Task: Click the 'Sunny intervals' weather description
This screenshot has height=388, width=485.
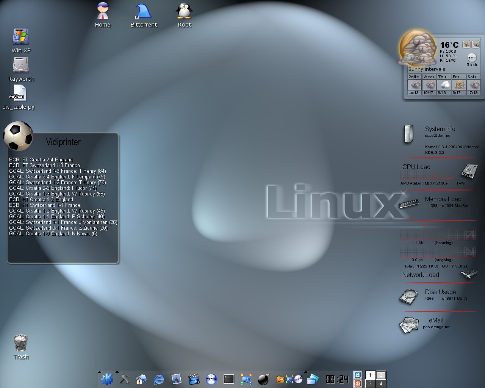Action: (427, 69)
